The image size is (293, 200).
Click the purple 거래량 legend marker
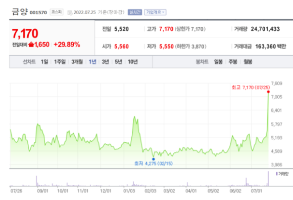(x=277, y=174)
